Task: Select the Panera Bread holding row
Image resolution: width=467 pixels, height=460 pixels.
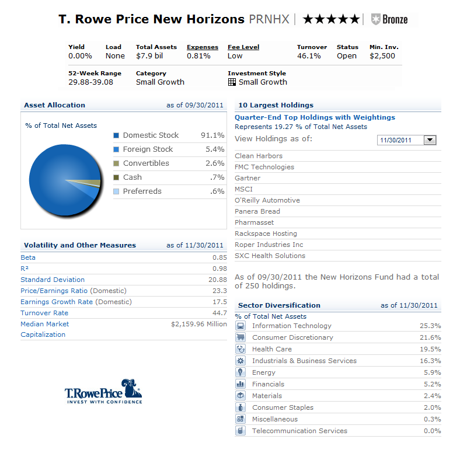Action: pos(338,211)
